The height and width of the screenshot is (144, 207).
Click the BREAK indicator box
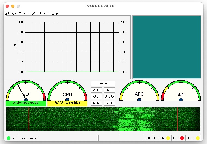pos(109,96)
